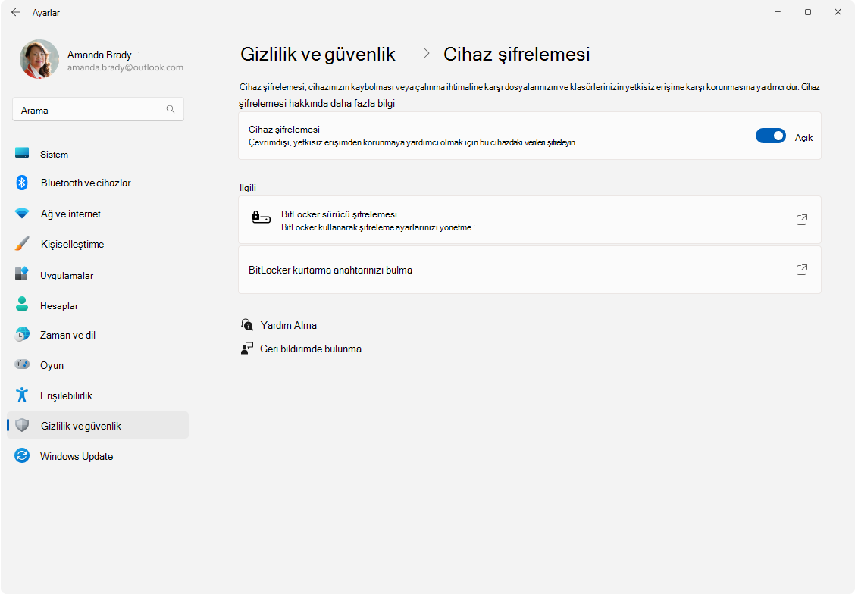The width and height of the screenshot is (855, 594).
Task: Click the search magnifier icon
Action: (x=170, y=110)
